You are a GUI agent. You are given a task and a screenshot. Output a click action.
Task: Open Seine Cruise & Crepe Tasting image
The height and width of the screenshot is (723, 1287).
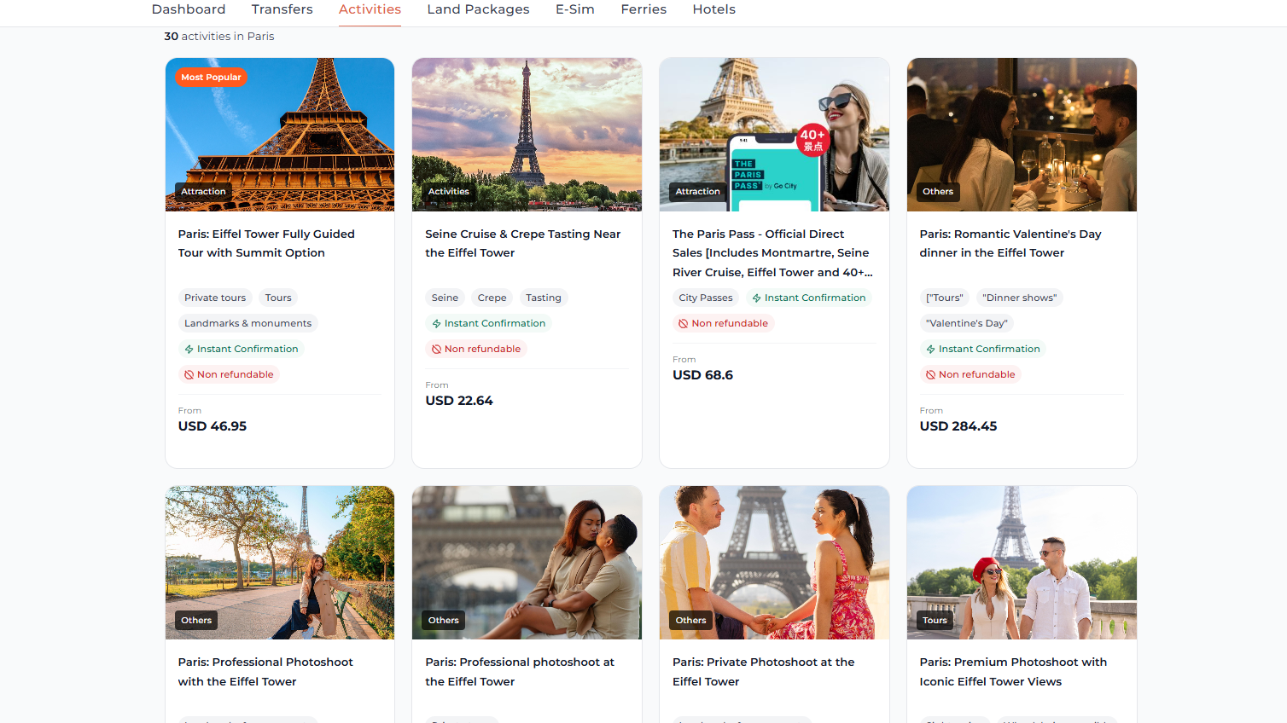(527, 135)
